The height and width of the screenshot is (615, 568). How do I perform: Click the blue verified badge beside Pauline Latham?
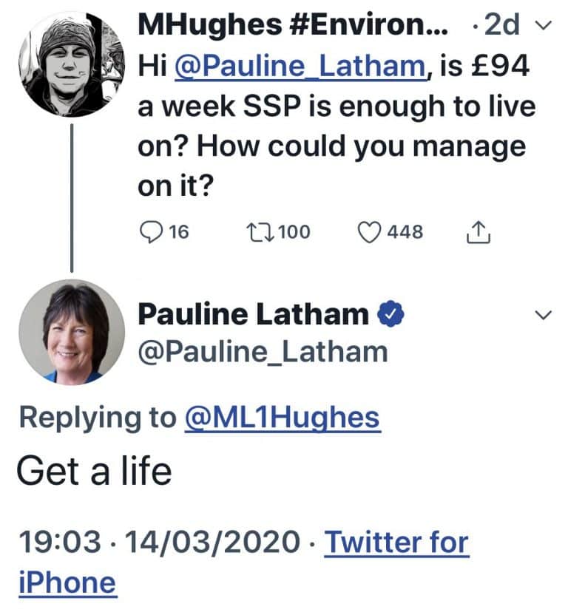click(390, 313)
